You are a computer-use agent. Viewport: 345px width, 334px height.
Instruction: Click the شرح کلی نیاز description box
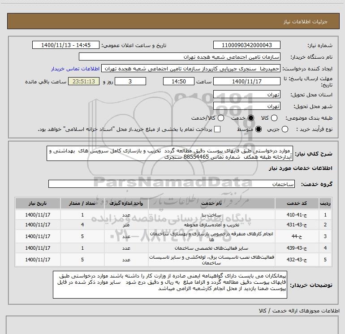[170, 153]
